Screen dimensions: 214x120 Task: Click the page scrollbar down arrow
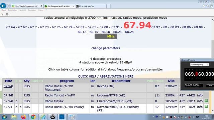213,110
